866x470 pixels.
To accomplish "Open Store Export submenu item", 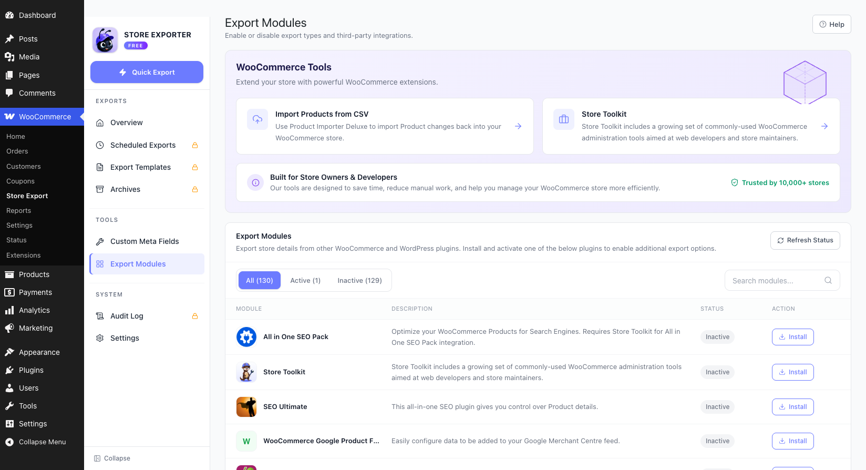I will (x=27, y=196).
